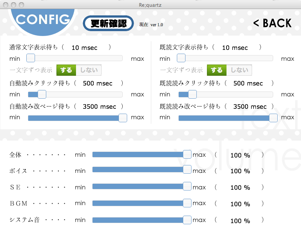Click the 全体 100 % value
Viewport: 301px width, 234px height.
[x=240, y=155]
